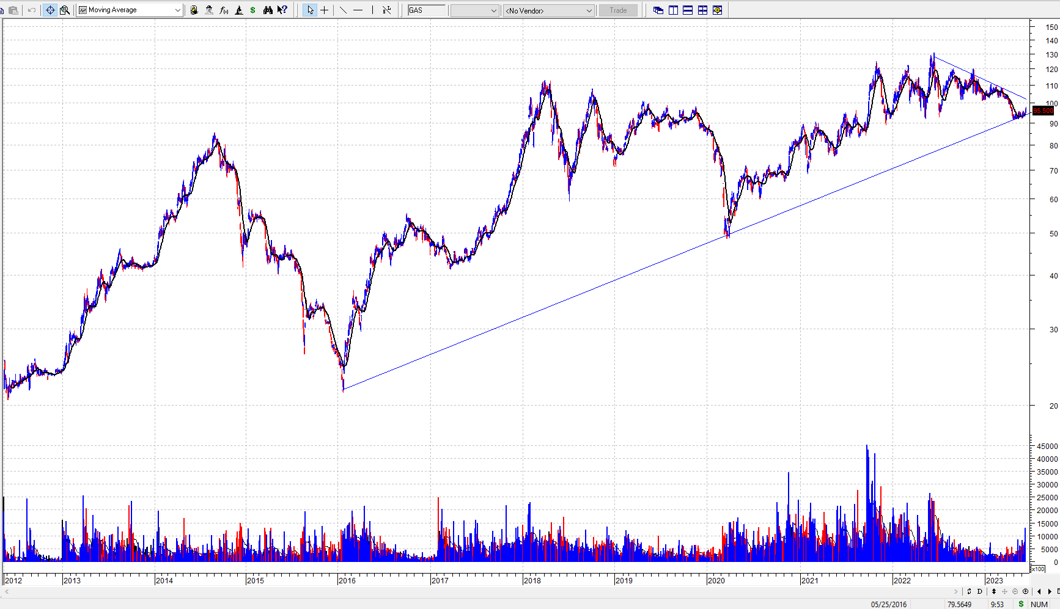Click the x100 volume scale label
The width and height of the screenshot is (1060, 609).
1039,569
